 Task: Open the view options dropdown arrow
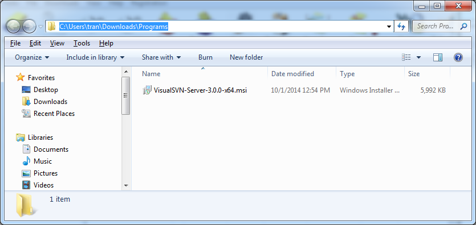click(418, 57)
